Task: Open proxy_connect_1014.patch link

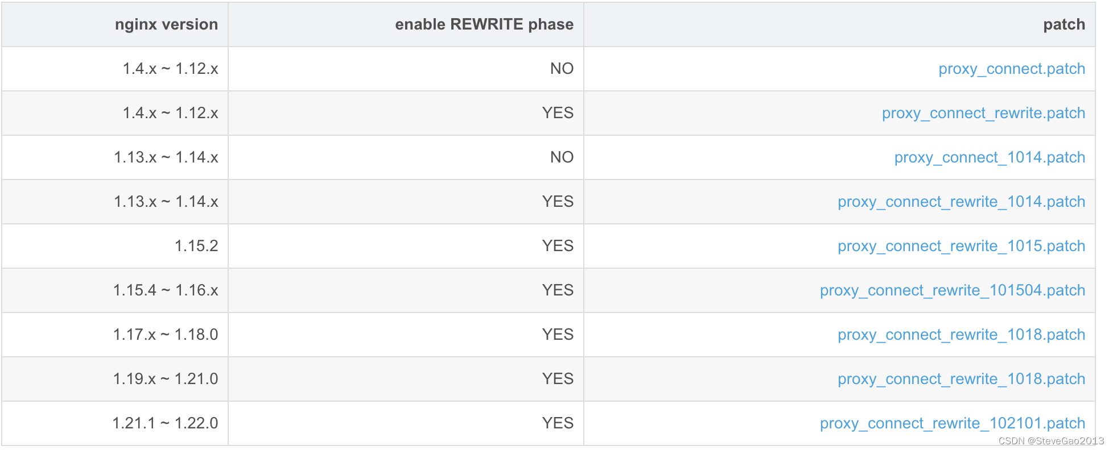Action: (x=990, y=157)
